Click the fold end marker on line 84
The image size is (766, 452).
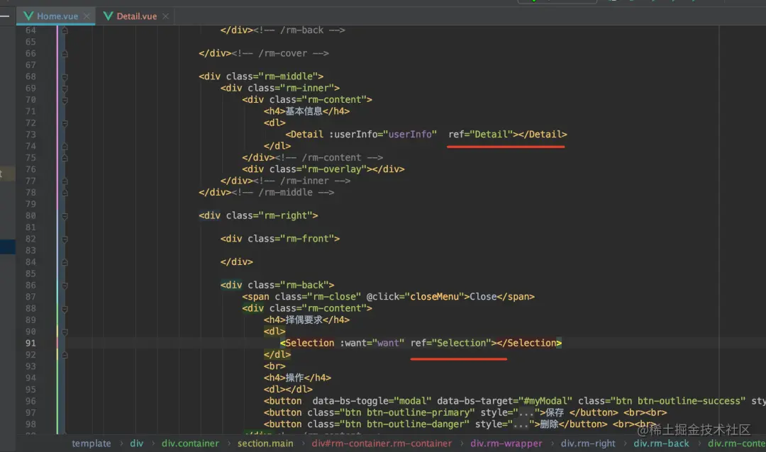65,262
